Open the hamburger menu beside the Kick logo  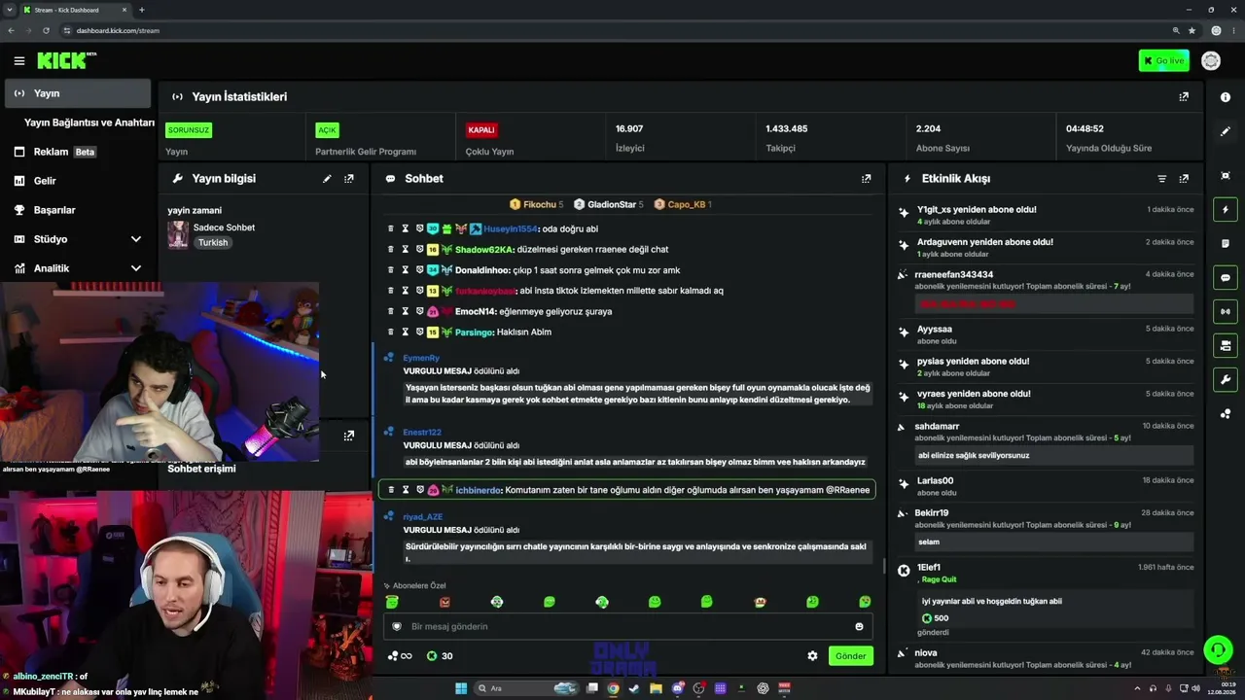(x=19, y=61)
